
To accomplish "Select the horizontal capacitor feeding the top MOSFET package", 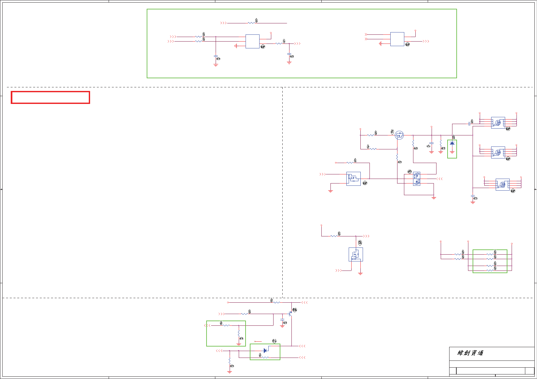I will click(469, 123).
